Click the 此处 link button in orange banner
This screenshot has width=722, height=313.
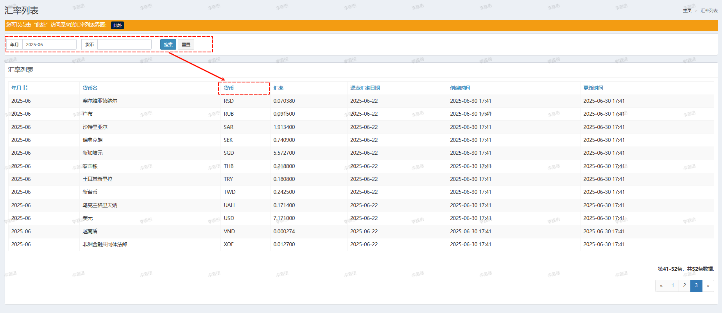click(x=117, y=25)
